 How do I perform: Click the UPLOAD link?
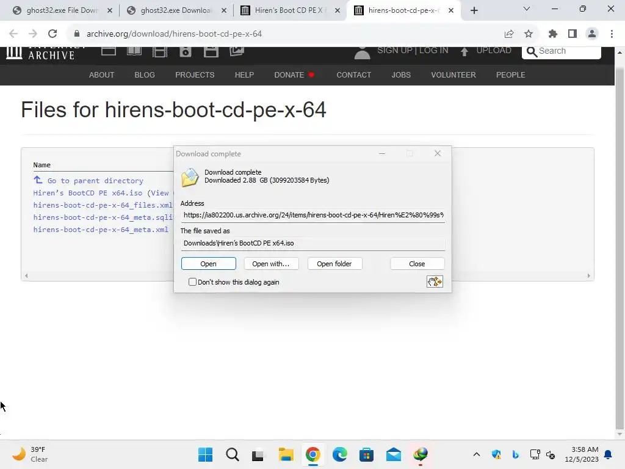coord(493,50)
